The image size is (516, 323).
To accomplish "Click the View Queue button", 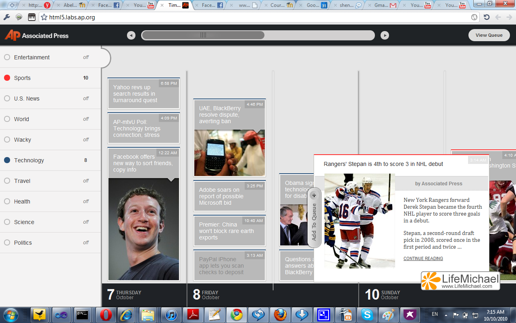I will 489,35.
